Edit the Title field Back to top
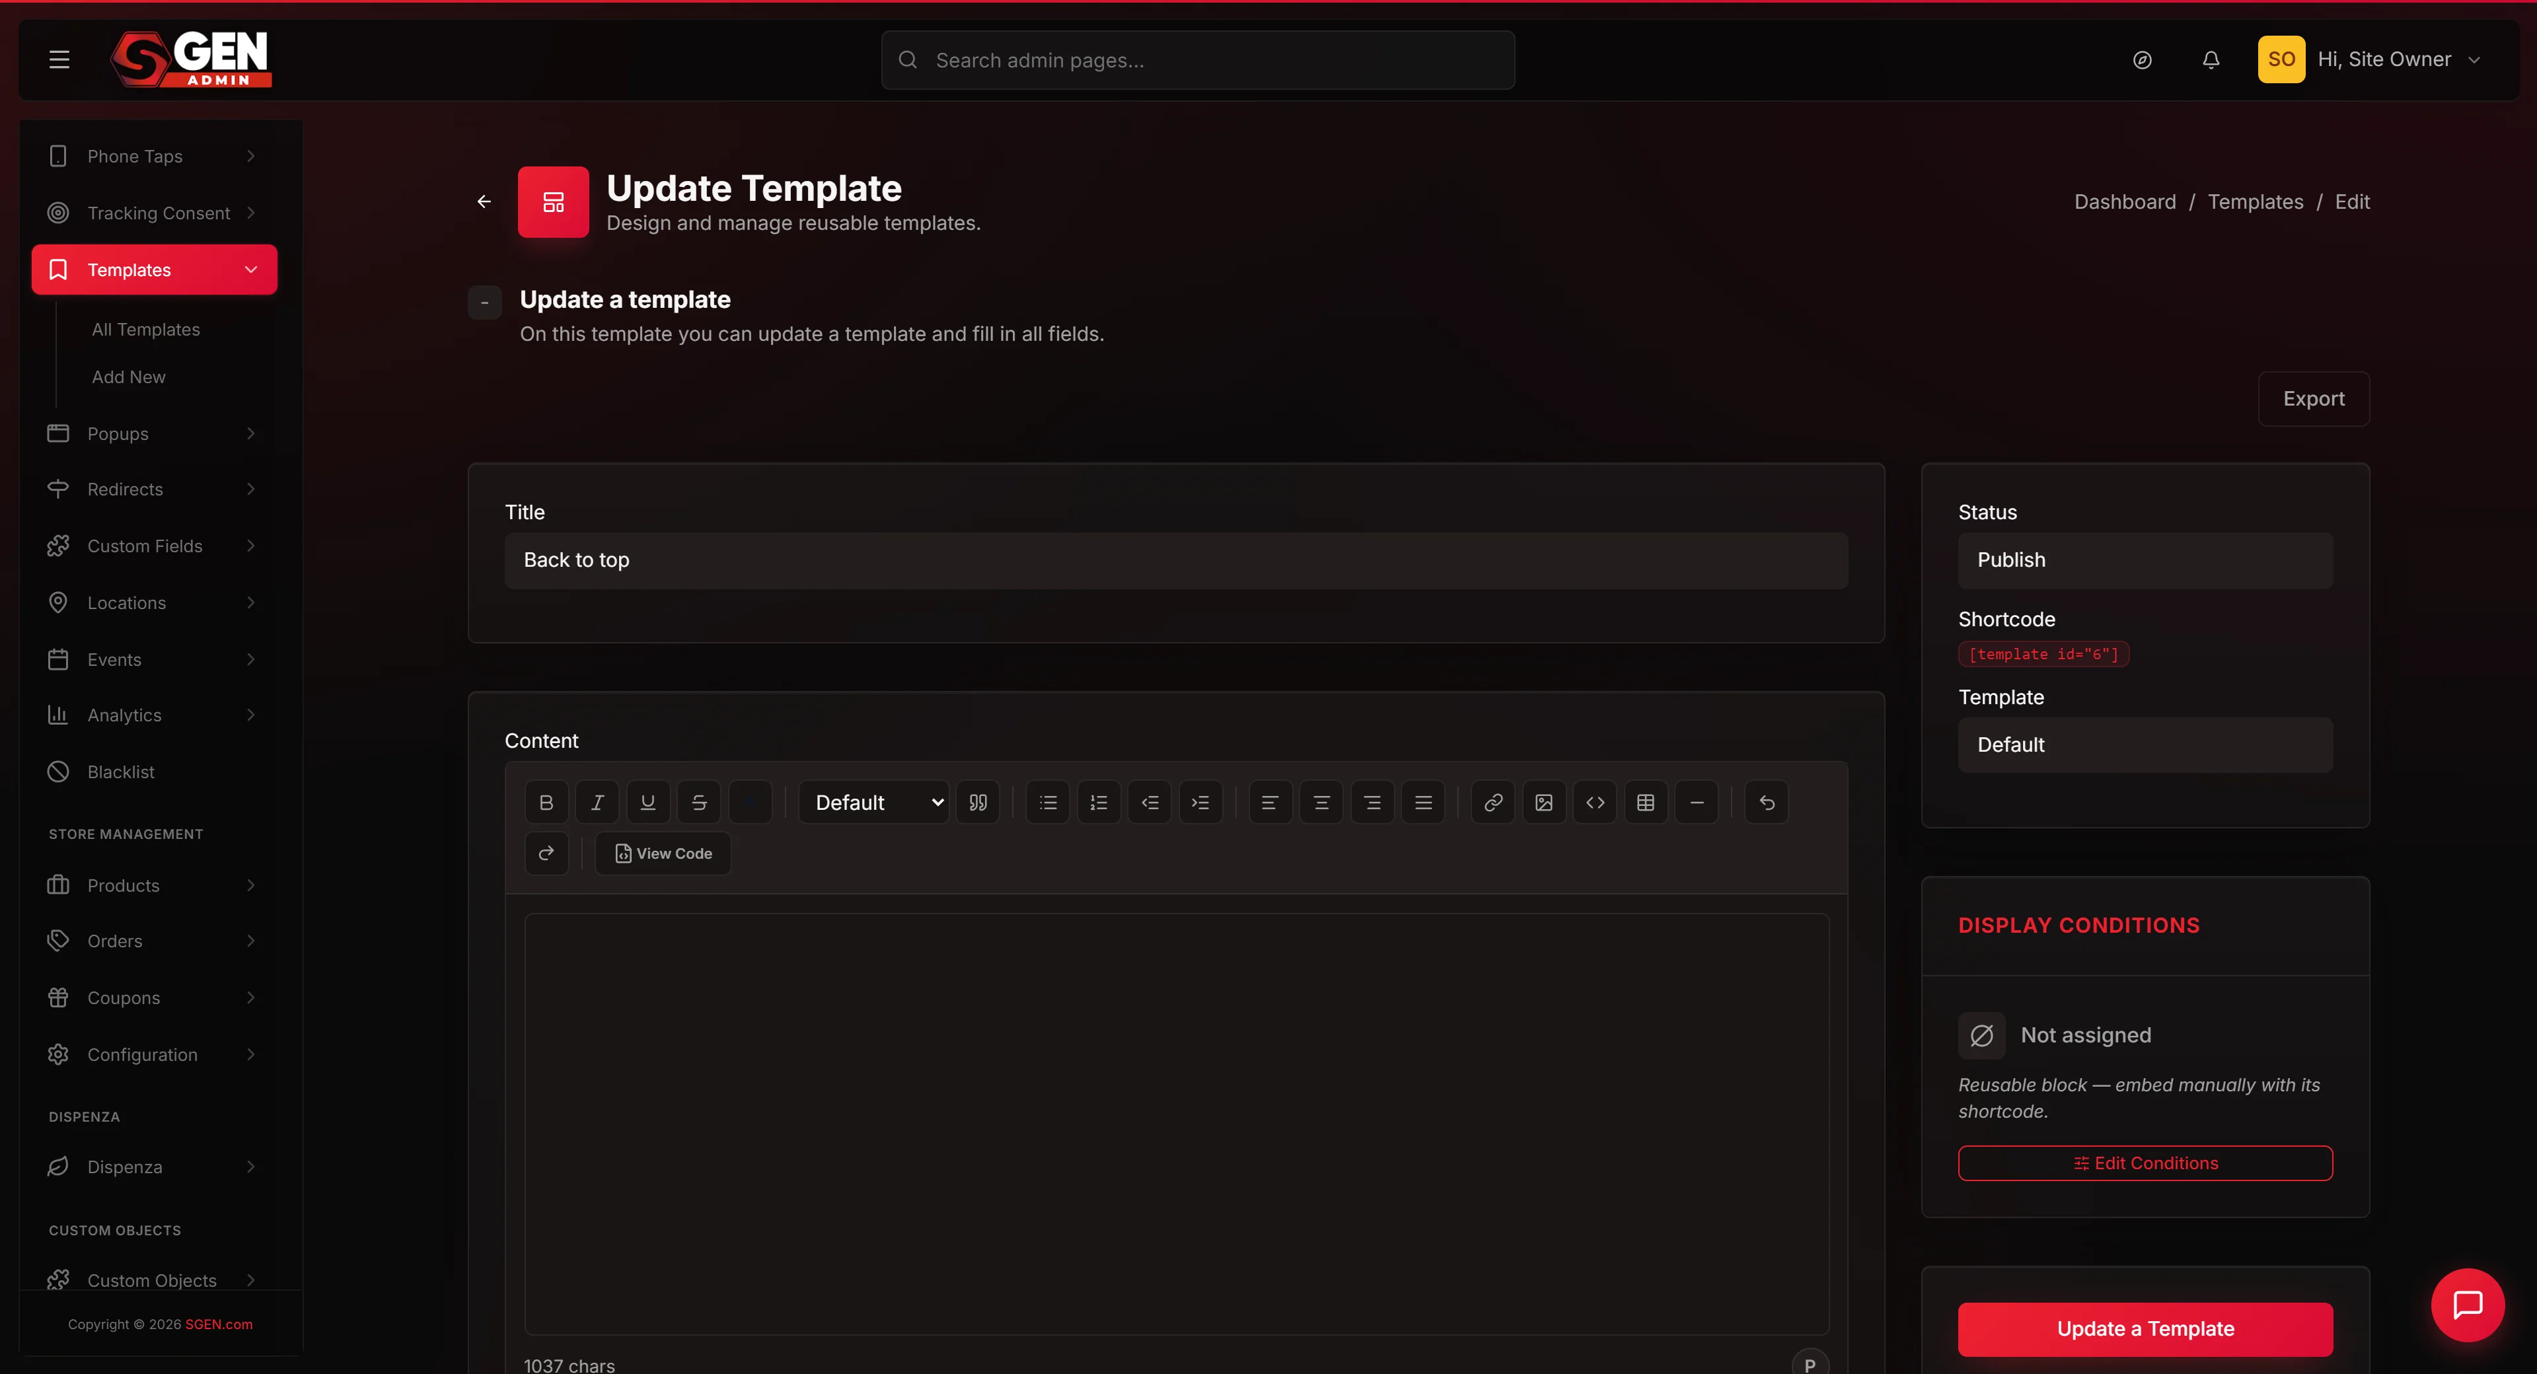 1176,560
